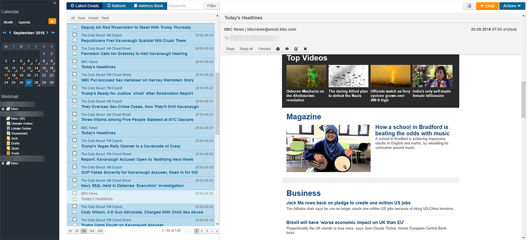Tick the checkbox for They Oversaw Sex-Crime Cases email

(x=75, y=101)
